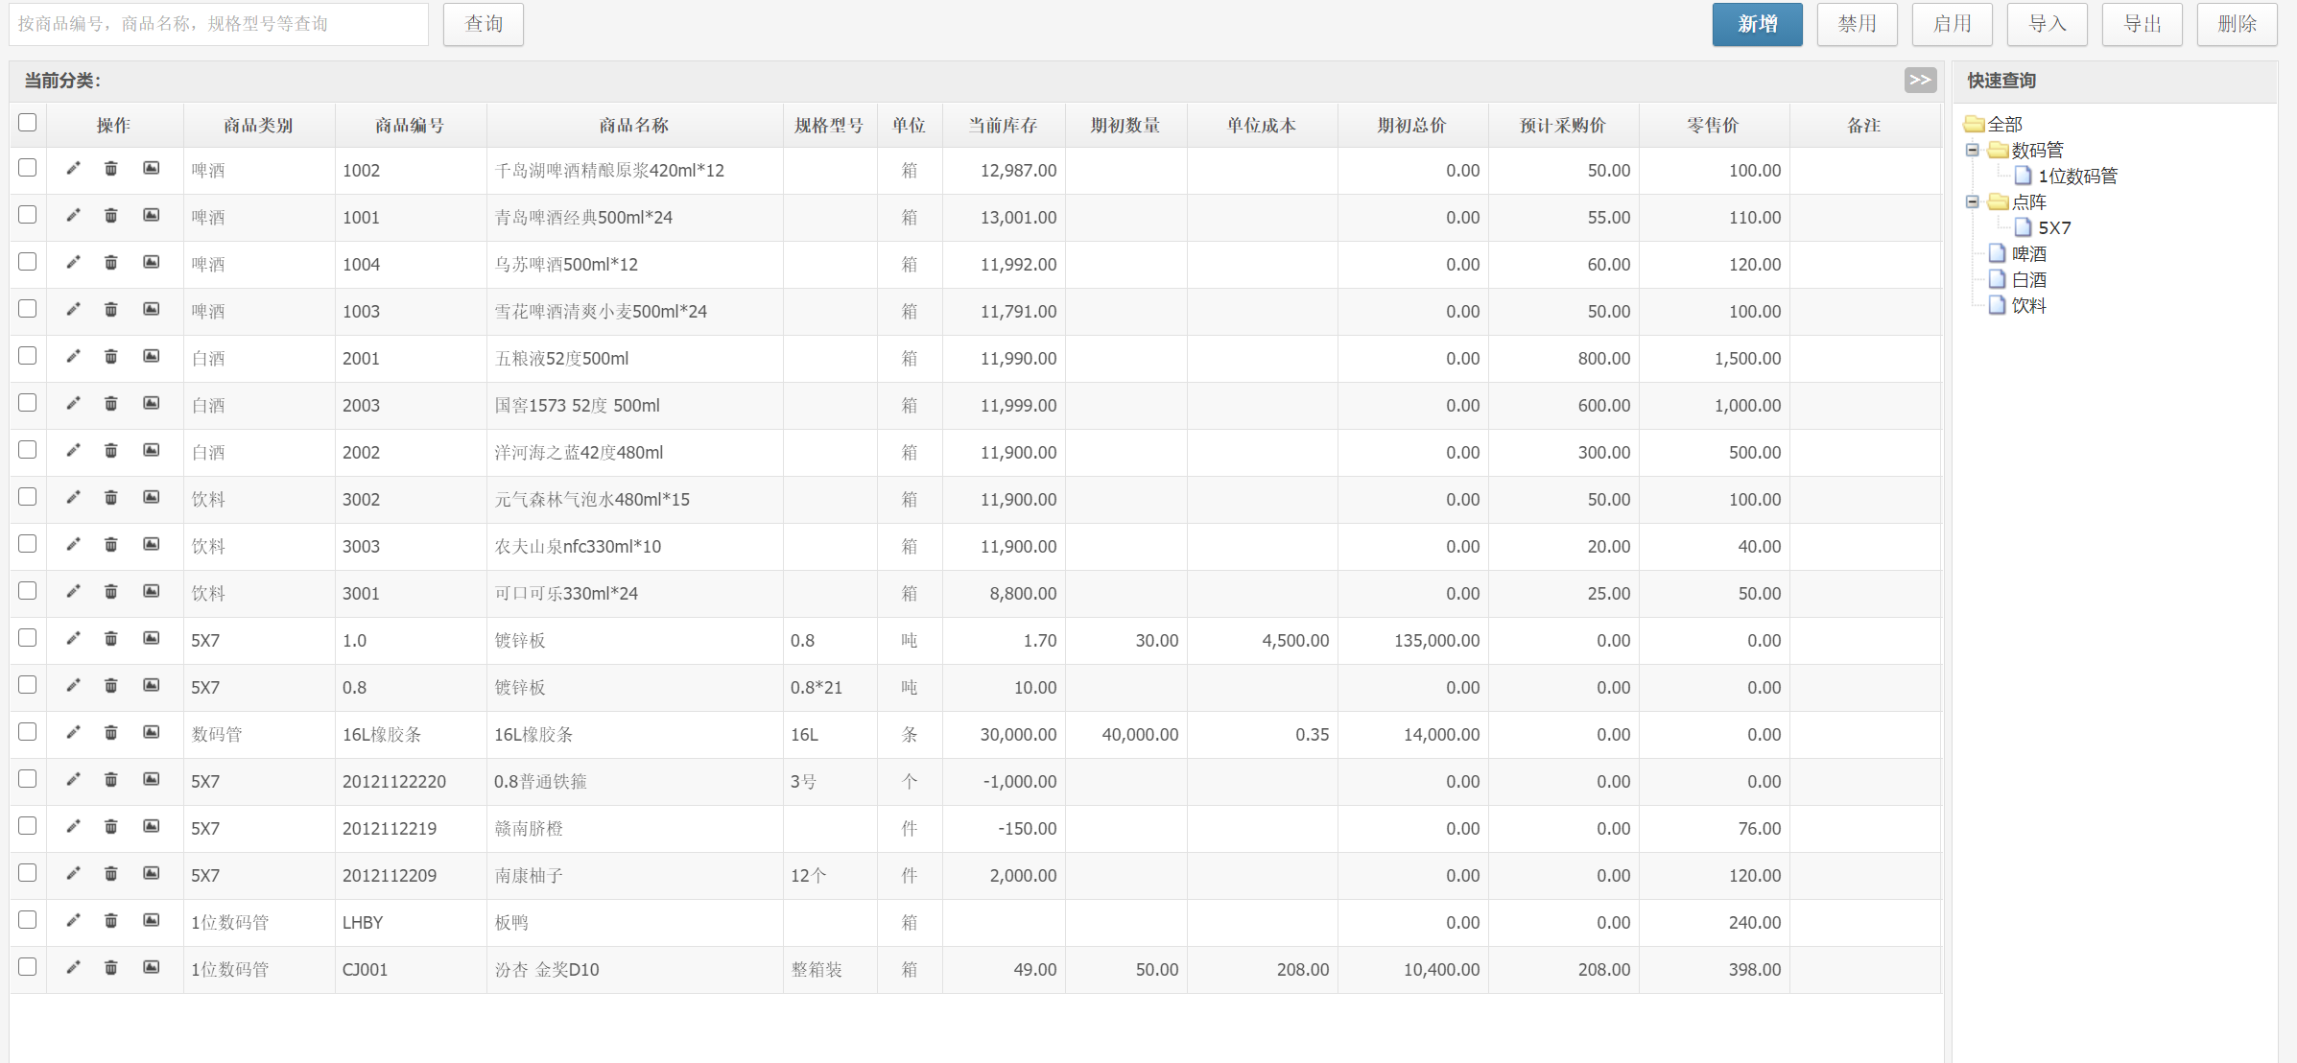
Task: Edit product 3003 with pencil icon
Action: point(73,545)
